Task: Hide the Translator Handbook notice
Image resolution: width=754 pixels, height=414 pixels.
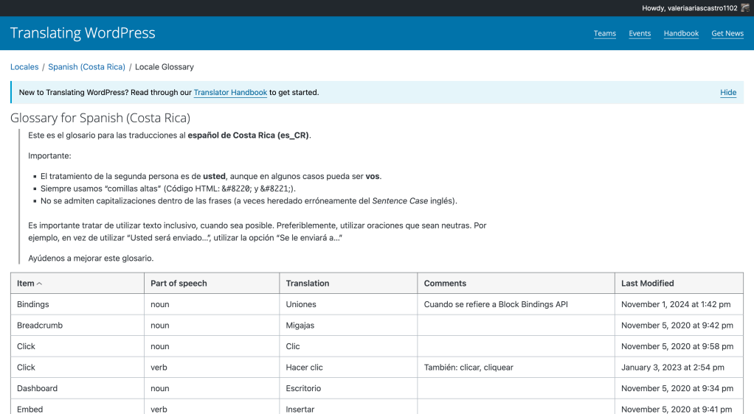Action: pyautogui.click(x=727, y=93)
